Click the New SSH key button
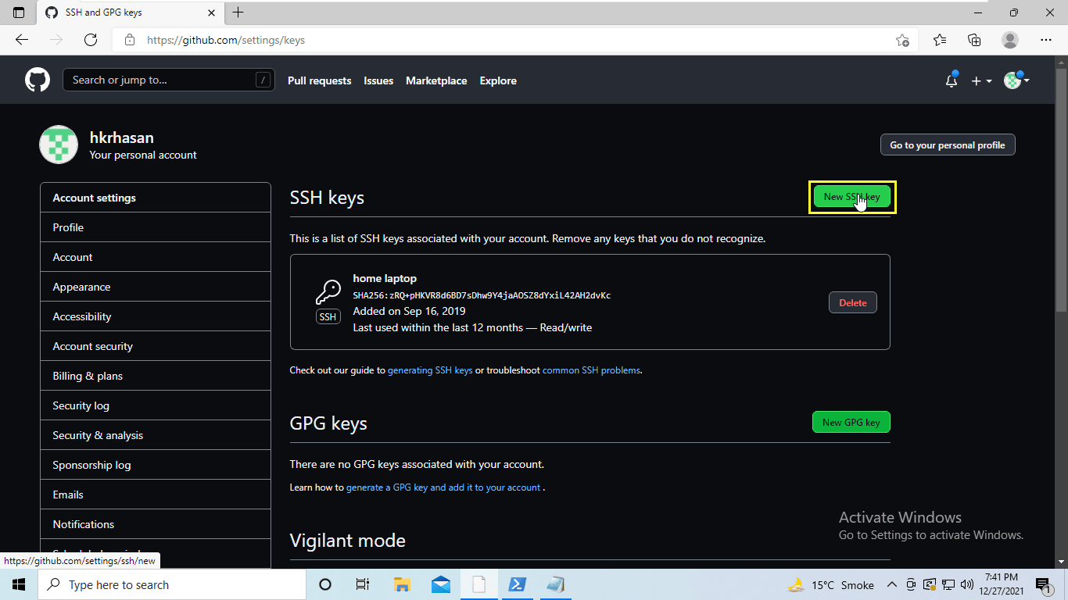 point(851,197)
